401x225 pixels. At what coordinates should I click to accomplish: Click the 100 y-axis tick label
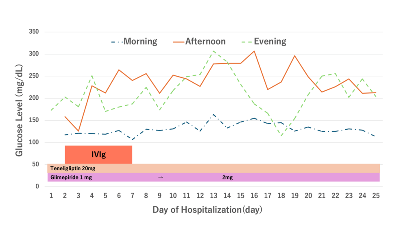tap(34, 142)
